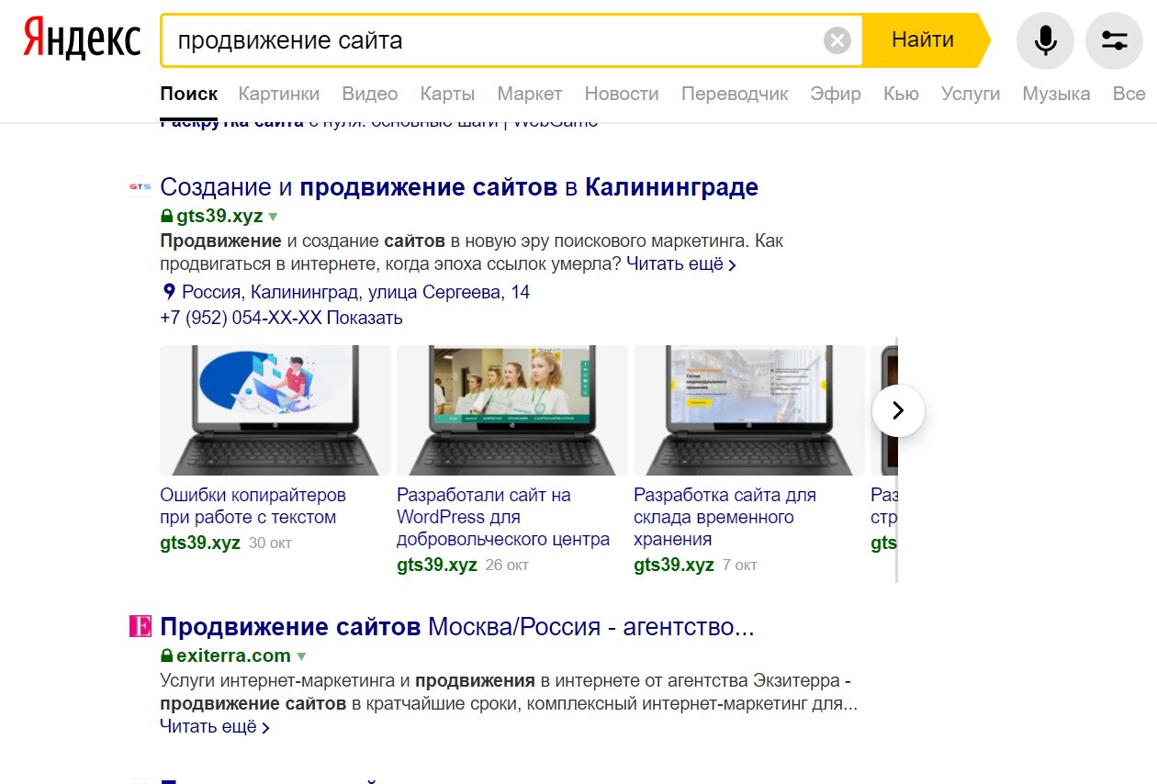Open the exiterra.com URL link
Image resolution: width=1157 pixels, height=784 pixels.
(x=233, y=655)
